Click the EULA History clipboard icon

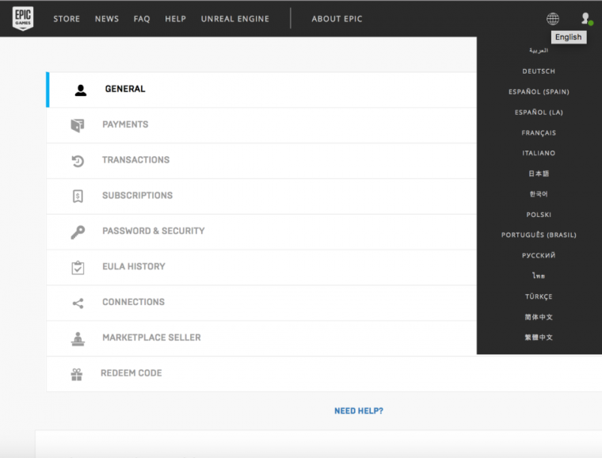tap(78, 268)
